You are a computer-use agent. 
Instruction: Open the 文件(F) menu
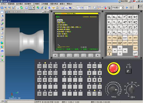tap(3, 4)
